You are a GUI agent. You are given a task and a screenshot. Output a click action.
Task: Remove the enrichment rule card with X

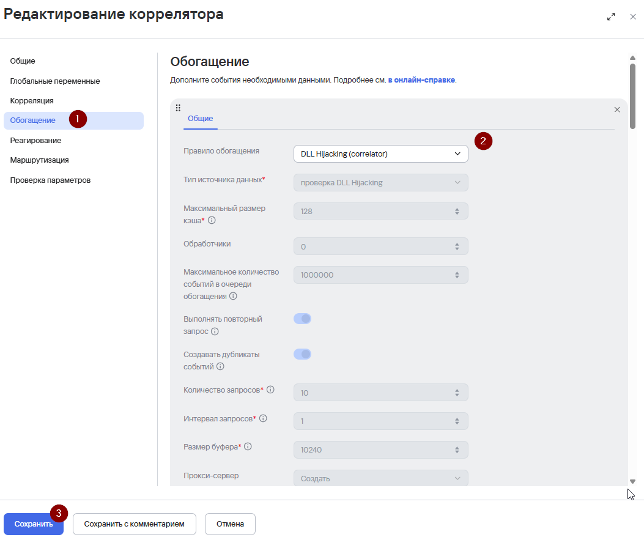coord(617,109)
